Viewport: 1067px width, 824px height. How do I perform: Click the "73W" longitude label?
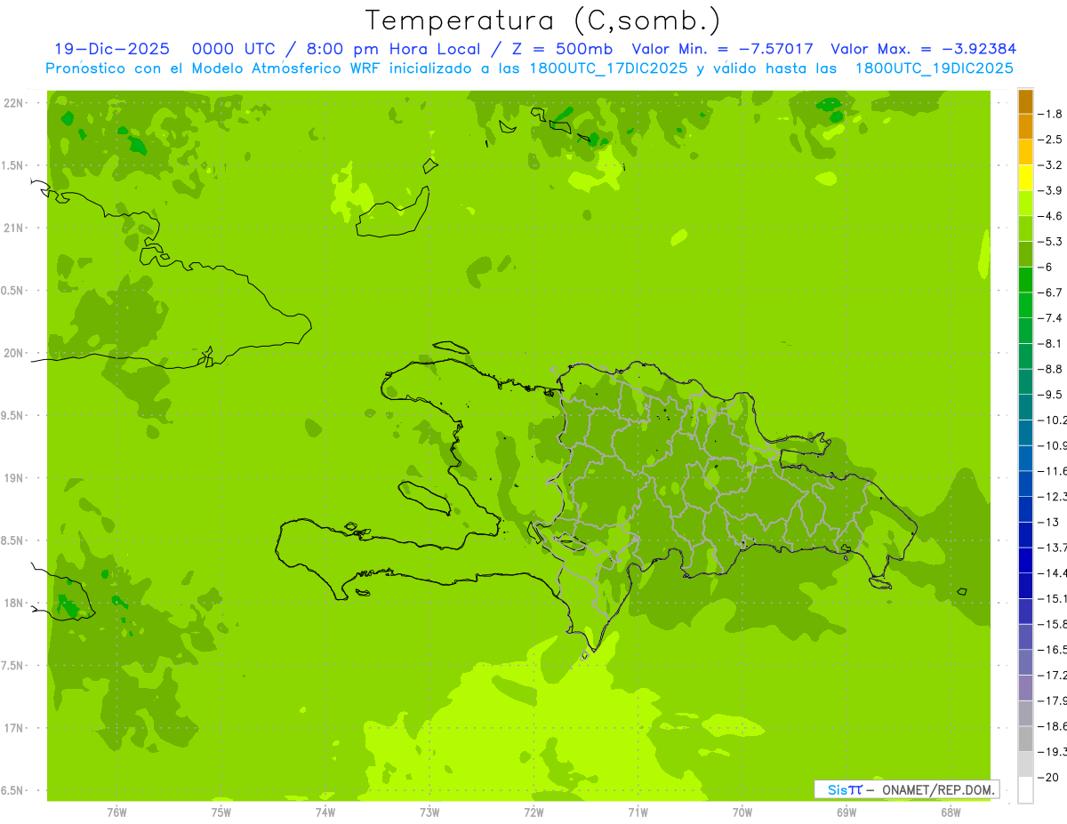coord(429,812)
